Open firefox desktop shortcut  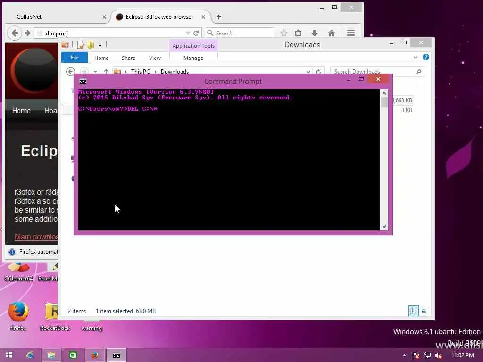(x=18, y=316)
